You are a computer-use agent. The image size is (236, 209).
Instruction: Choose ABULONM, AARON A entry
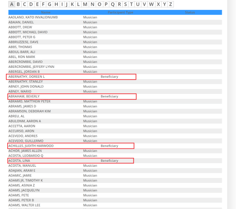(25, 121)
